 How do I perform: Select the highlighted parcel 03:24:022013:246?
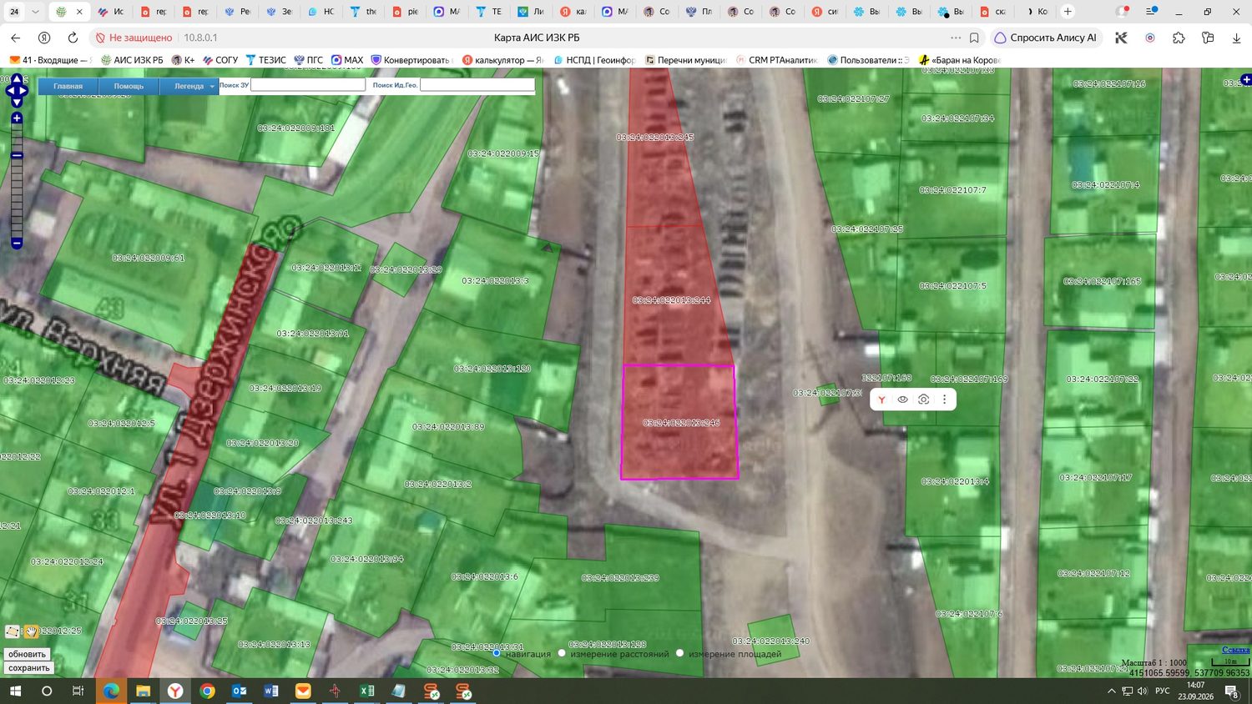[679, 422]
